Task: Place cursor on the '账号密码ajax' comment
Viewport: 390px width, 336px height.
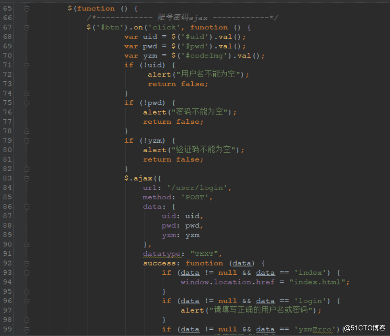Action: point(182,18)
